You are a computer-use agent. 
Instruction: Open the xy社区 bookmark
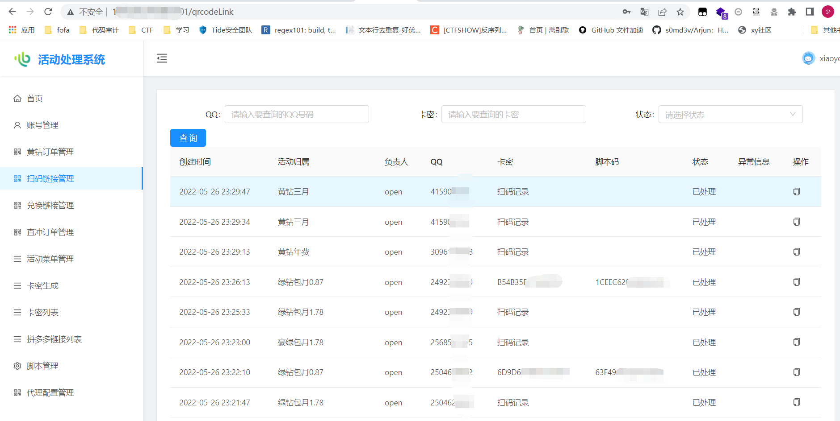755,30
